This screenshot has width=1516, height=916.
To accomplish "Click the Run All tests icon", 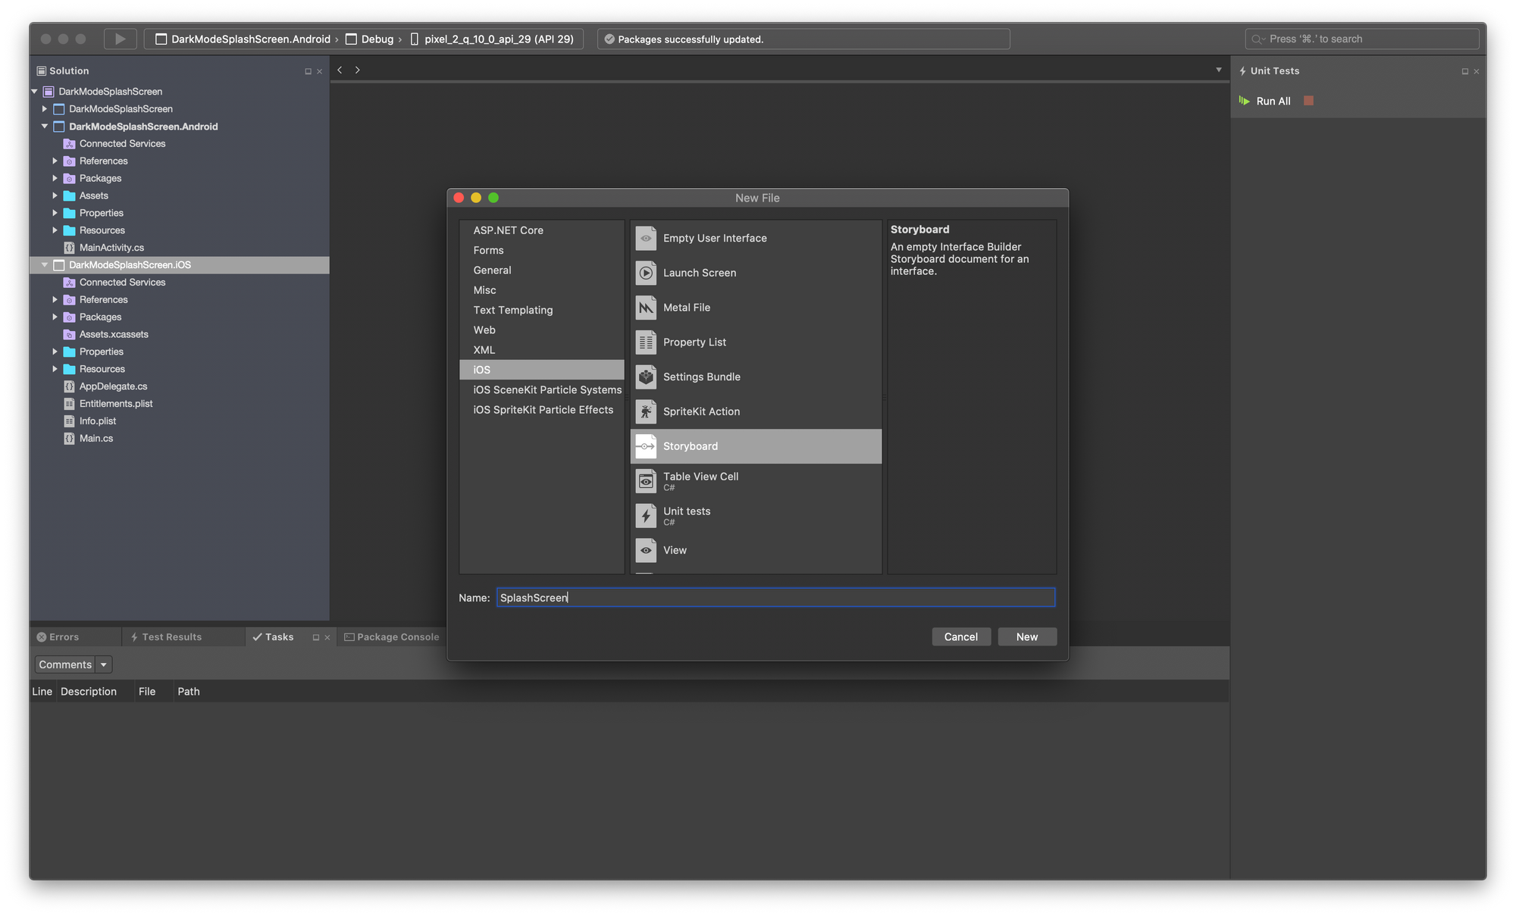I will coord(1245,101).
